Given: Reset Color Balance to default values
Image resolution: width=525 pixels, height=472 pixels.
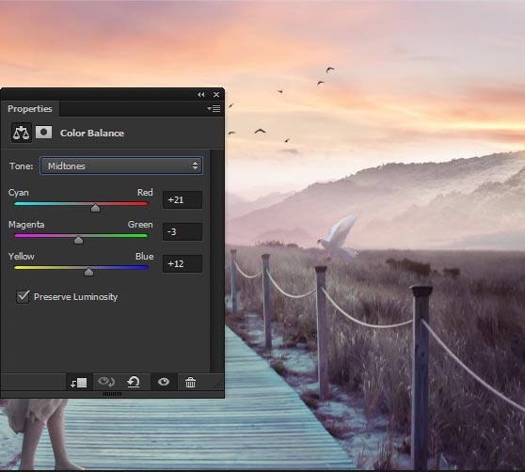Looking at the screenshot, I should (134, 382).
